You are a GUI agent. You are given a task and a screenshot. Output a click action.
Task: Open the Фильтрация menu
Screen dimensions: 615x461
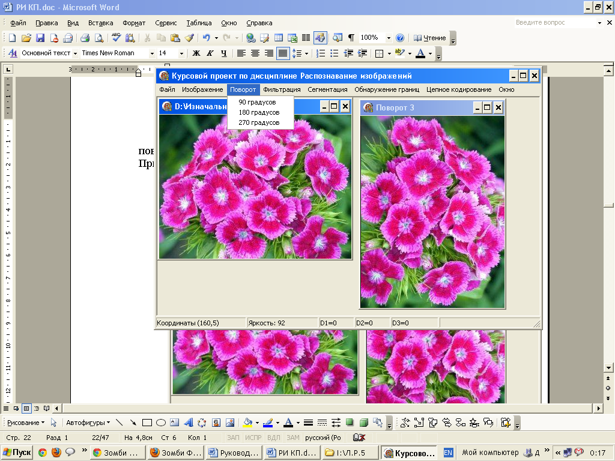click(282, 89)
